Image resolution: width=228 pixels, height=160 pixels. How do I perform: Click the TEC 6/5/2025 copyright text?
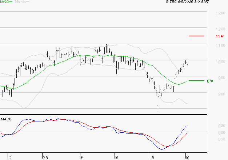click(187, 2)
